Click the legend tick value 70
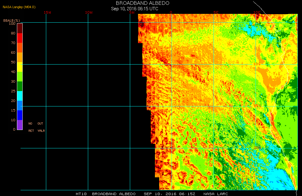This screenshot has height=196, width=302. (13, 43)
